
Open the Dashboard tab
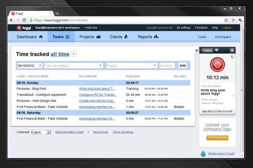coord(30,37)
